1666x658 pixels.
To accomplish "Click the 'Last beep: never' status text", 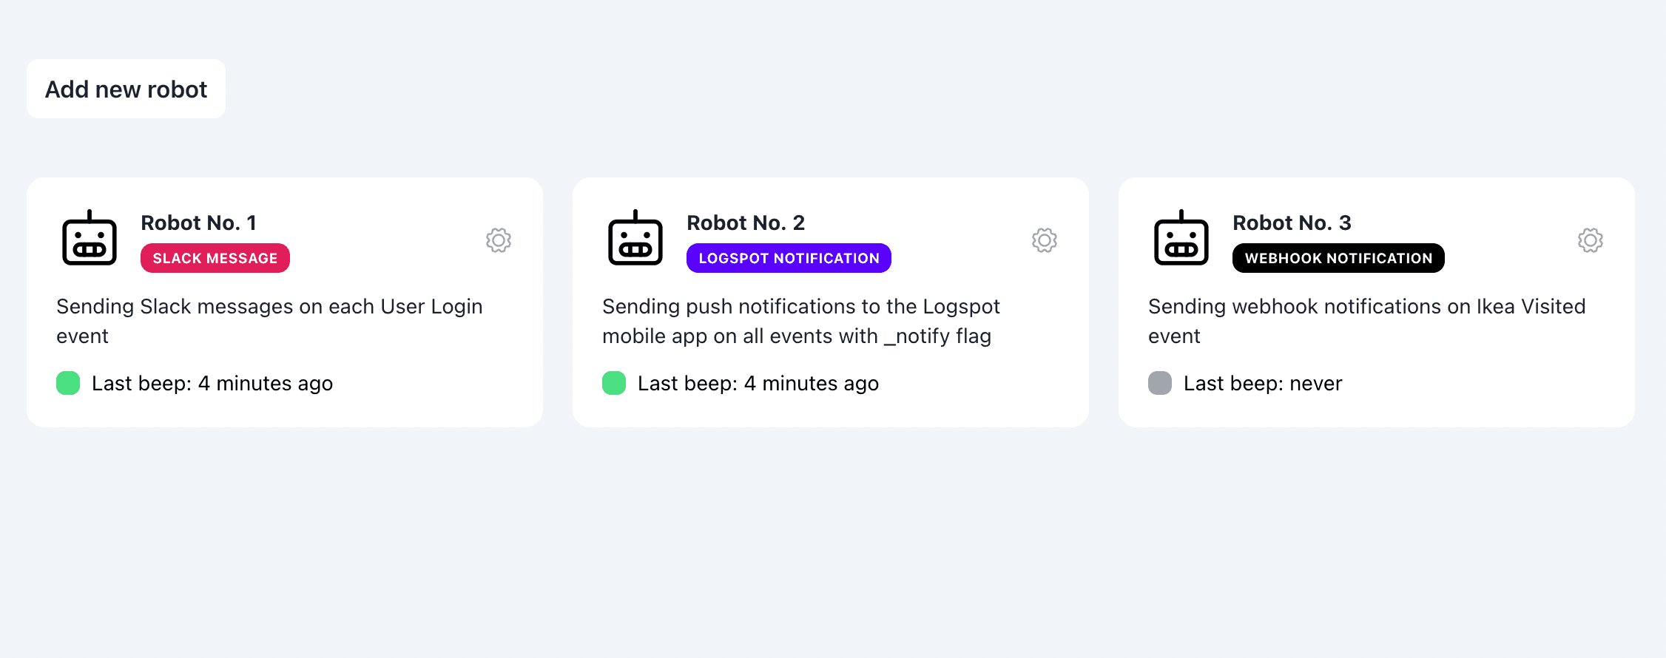I will point(1262,383).
